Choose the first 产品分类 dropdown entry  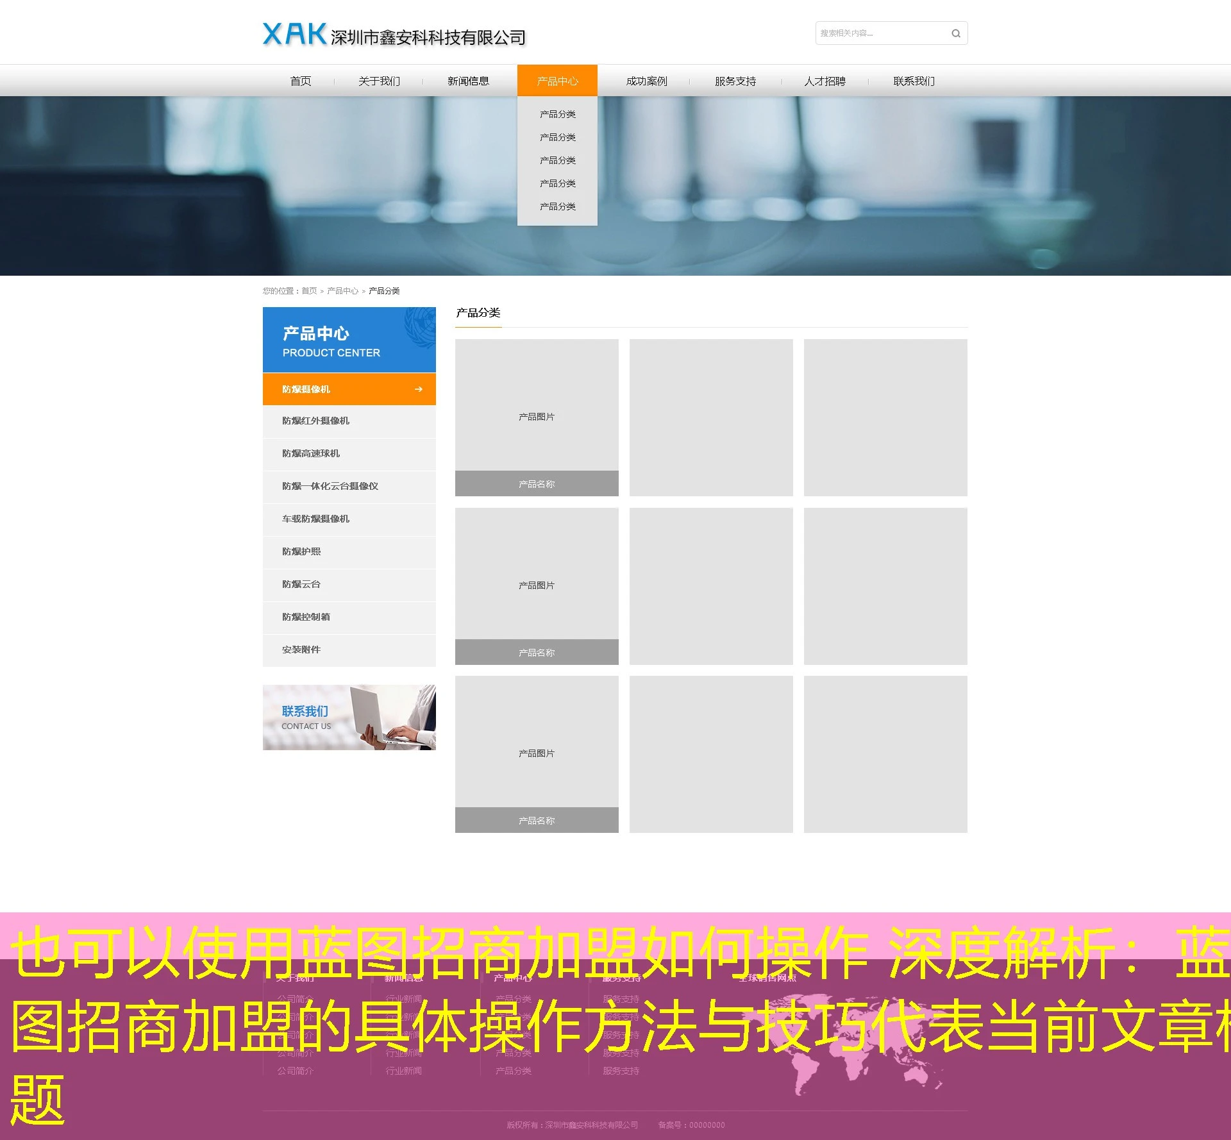[557, 113]
